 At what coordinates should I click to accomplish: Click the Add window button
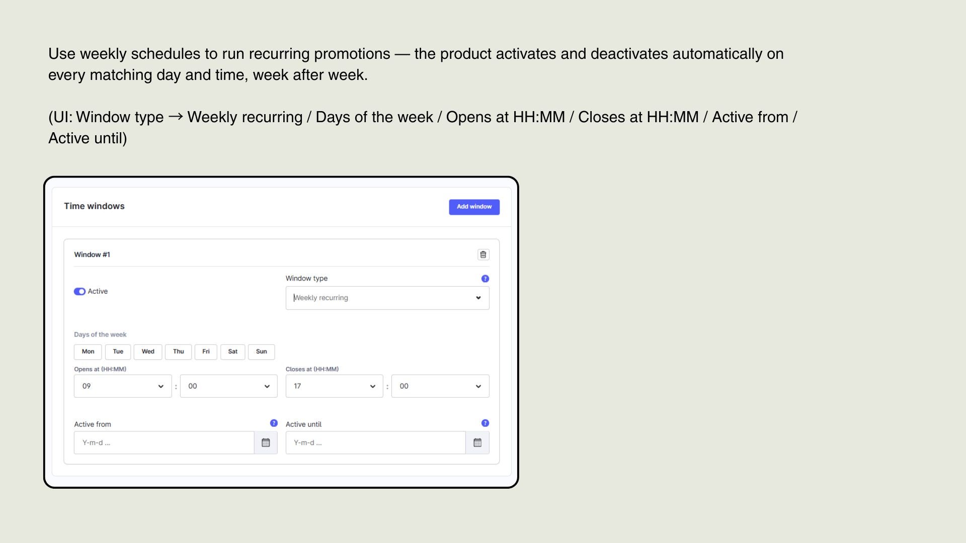point(474,207)
